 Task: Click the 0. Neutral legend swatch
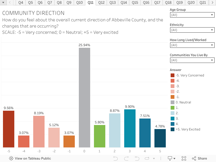pyautogui.click(x=173, y=102)
